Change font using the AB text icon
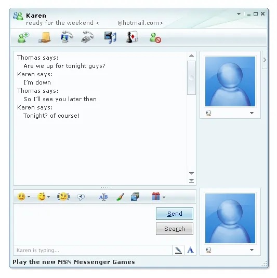 coord(103,197)
